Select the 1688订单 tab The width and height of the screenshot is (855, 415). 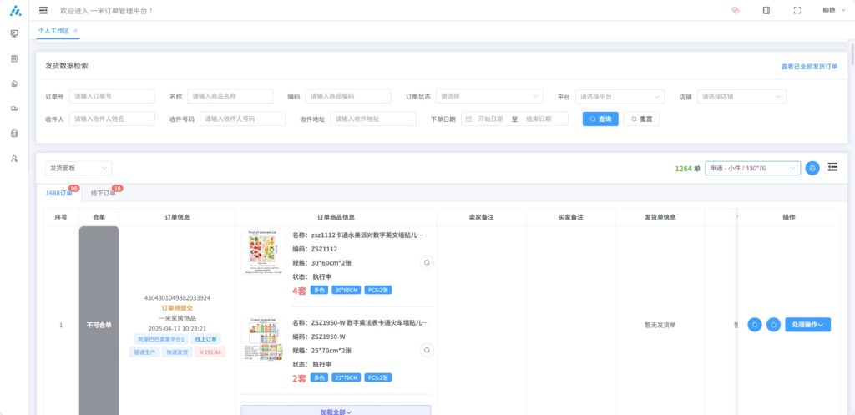point(59,194)
